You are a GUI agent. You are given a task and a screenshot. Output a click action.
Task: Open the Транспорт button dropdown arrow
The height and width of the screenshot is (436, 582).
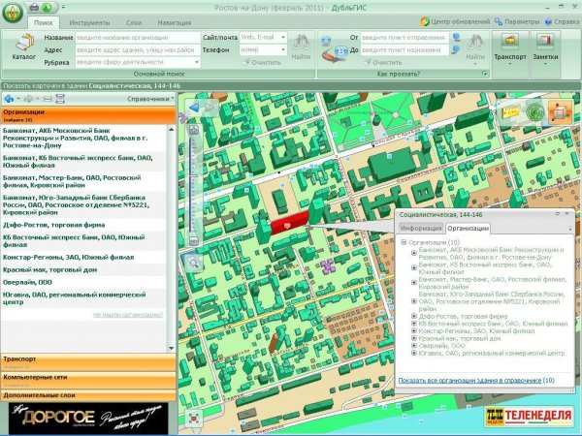510,64
